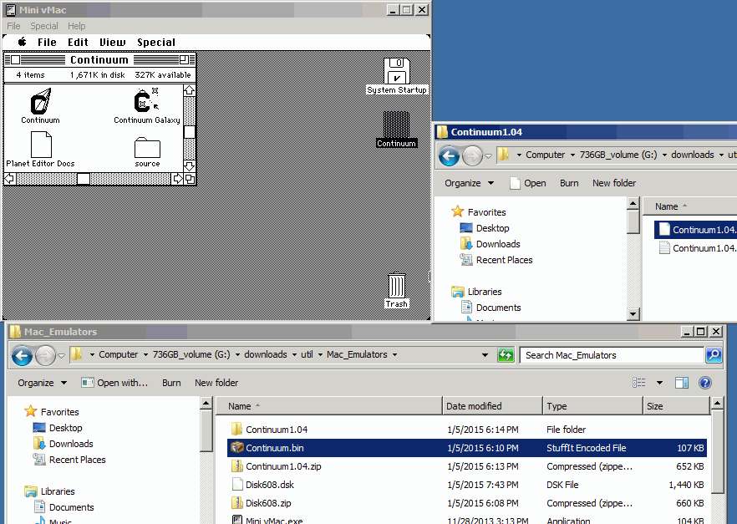Screen dimensions: 737x524
Task: Open the Apple menu in emulated Mac
Action: point(22,42)
